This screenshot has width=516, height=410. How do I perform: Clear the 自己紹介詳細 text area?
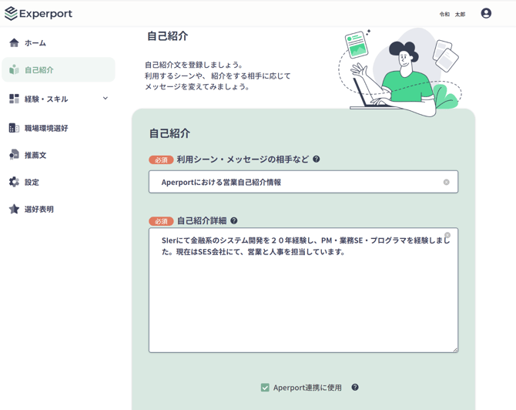447,235
